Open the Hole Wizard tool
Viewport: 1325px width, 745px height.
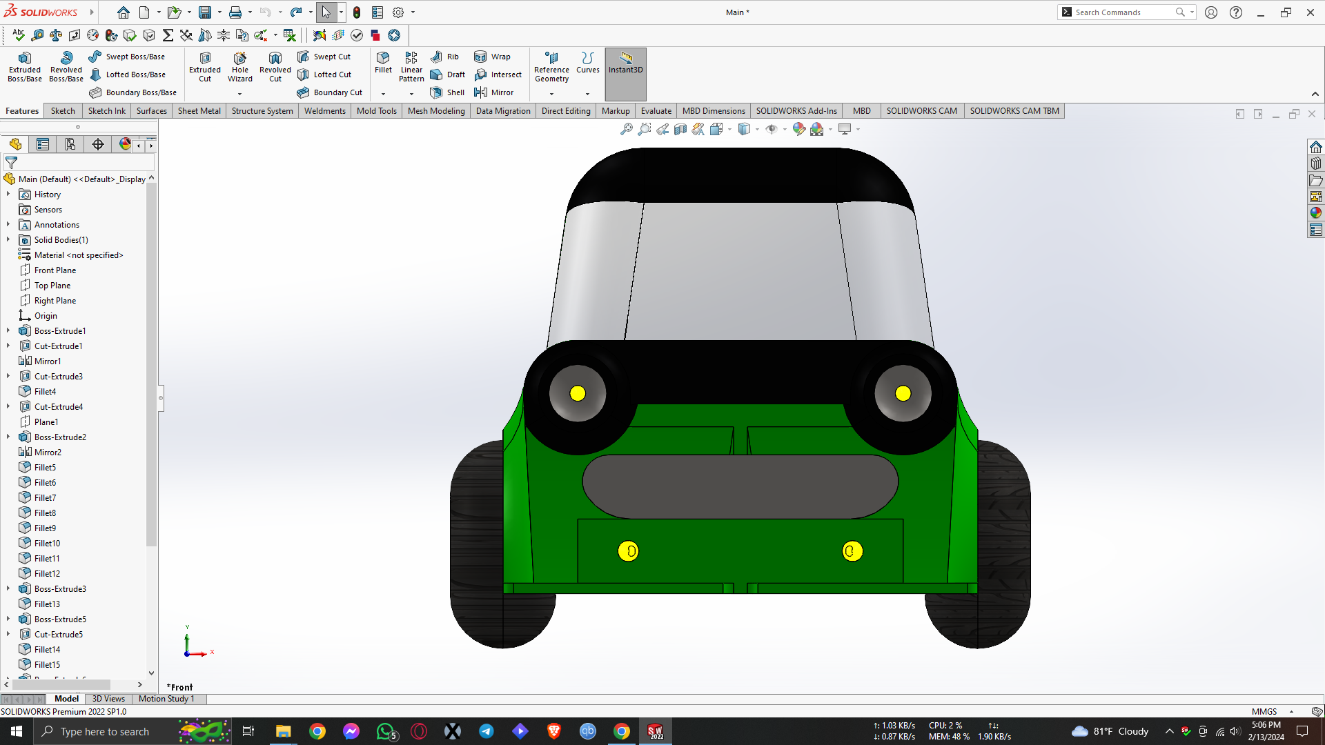click(239, 66)
